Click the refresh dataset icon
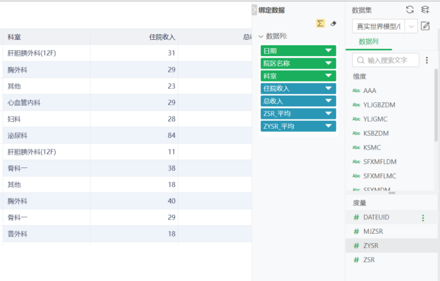The width and height of the screenshot is (440, 281). pyautogui.click(x=410, y=10)
